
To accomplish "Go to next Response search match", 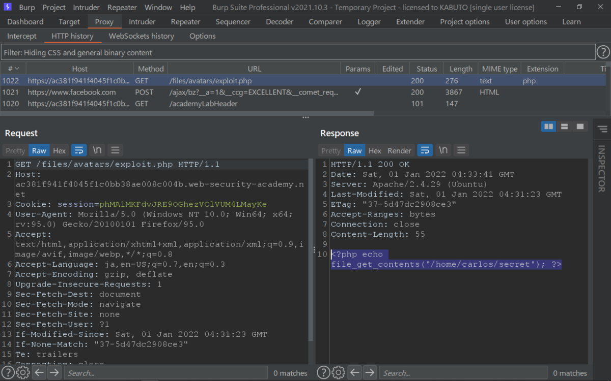I will (370, 373).
